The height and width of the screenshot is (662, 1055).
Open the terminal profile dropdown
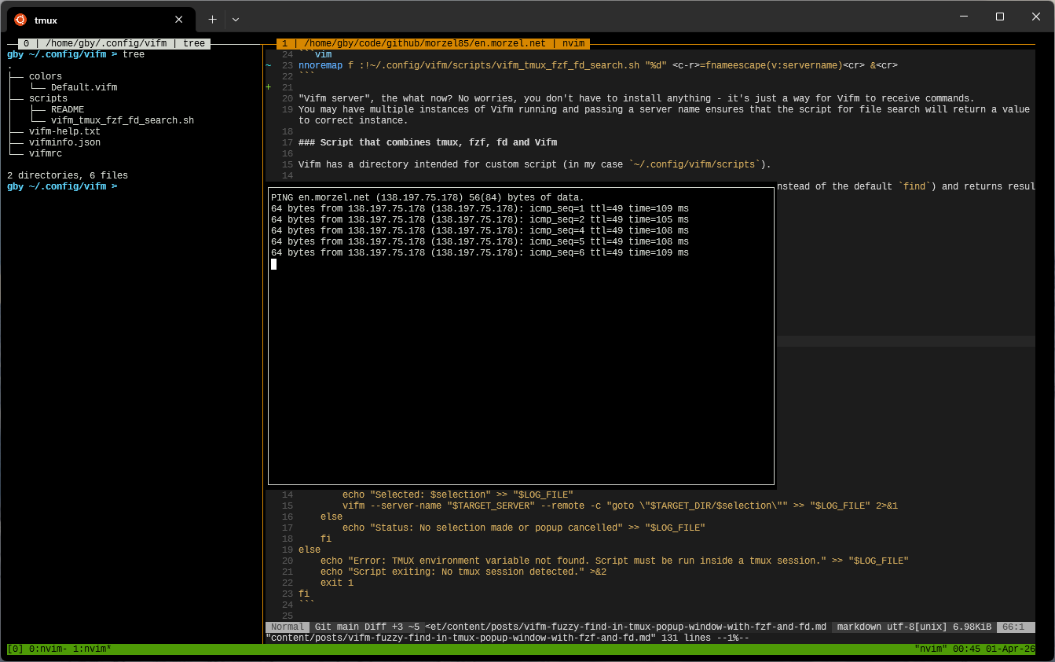click(x=236, y=20)
